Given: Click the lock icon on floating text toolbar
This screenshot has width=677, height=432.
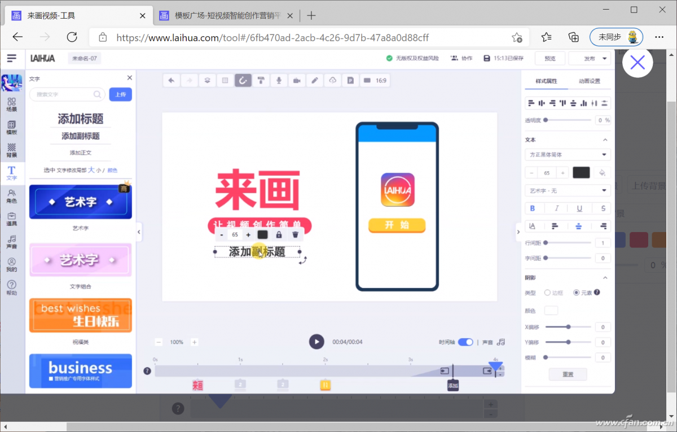Looking at the screenshot, I should (x=279, y=234).
